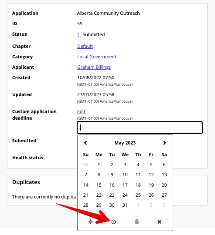Image resolution: width=215 pixels, height=235 pixels.
Task: Close the date picker with X icon
Action: click(x=159, y=222)
